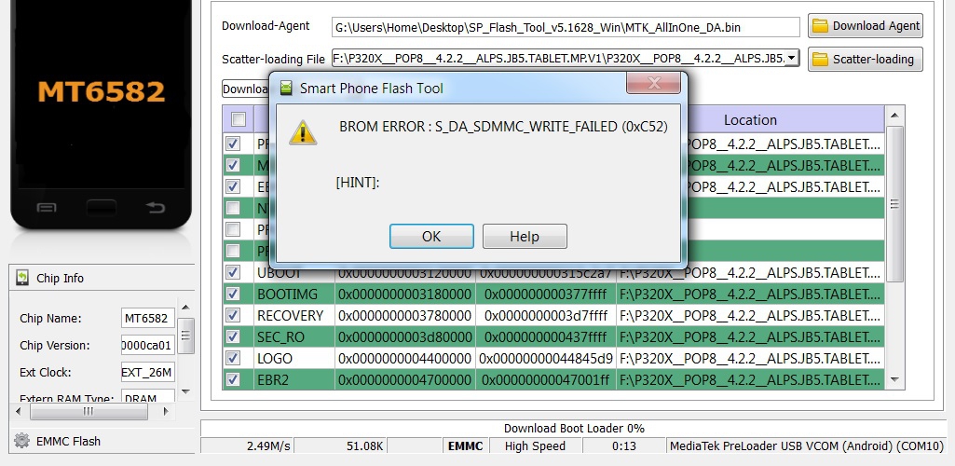Viewport: 955px width, 466px height.
Task: Click OK in the BROM ERROR dialog
Action: [x=431, y=237]
